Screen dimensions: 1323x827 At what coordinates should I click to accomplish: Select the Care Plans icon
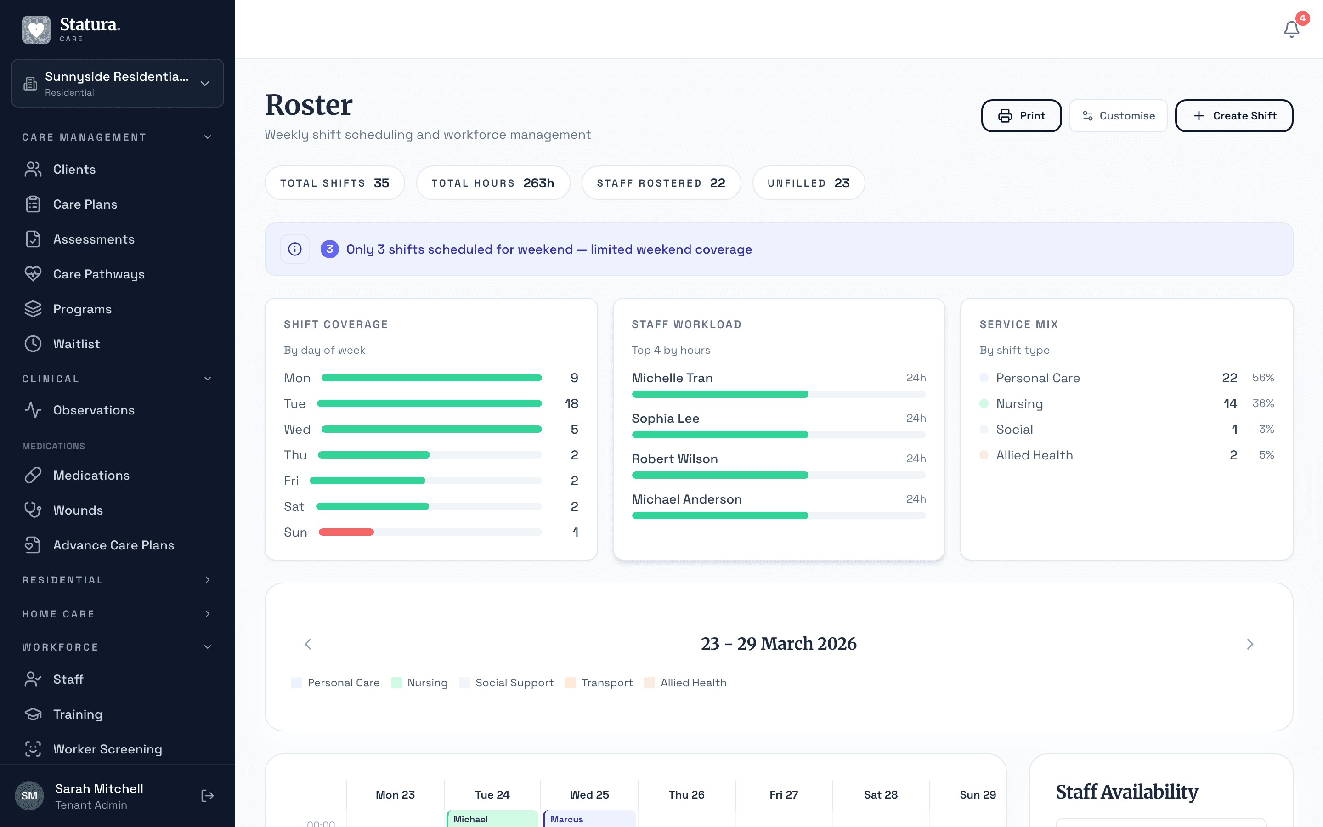[33, 204]
